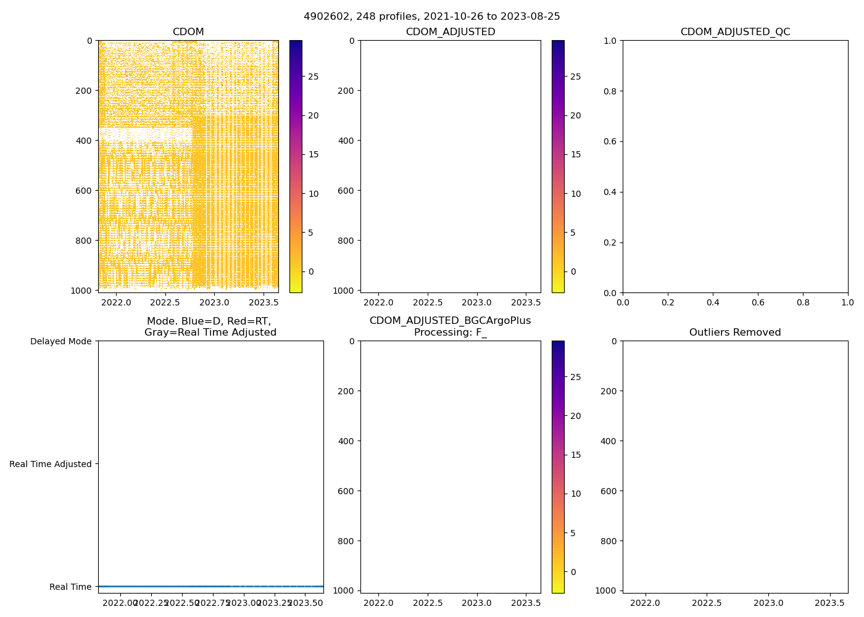Click the "Outliers Removed" plot title
The width and height of the screenshot is (864, 617).
click(x=735, y=333)
